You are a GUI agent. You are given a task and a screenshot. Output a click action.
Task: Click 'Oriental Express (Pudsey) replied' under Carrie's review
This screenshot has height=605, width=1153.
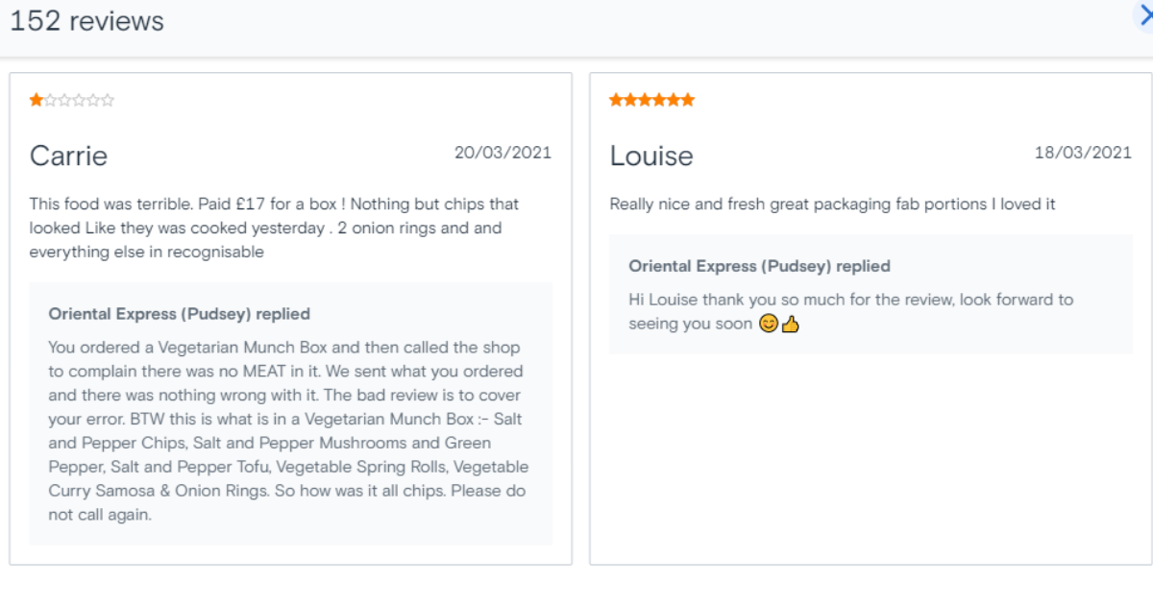point(180,314)
